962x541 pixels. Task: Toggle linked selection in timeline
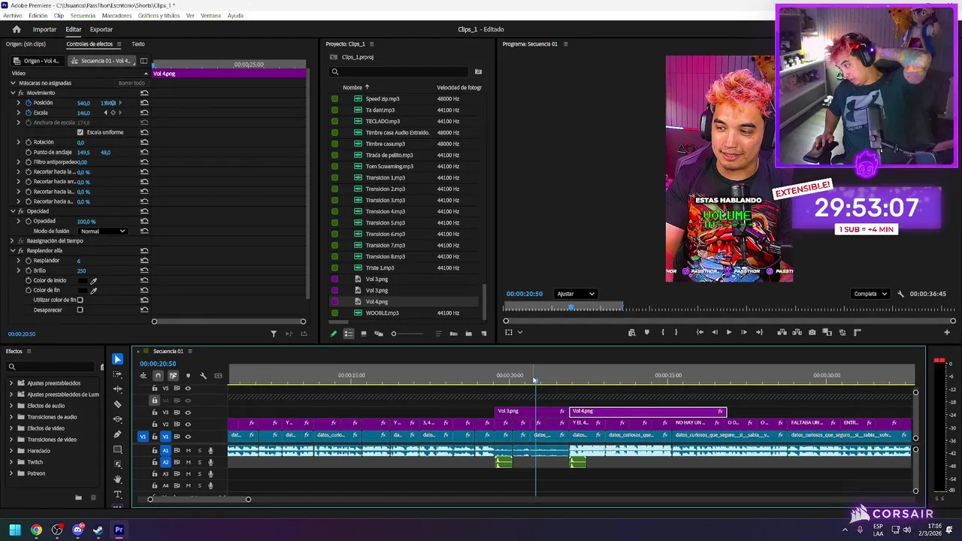(x=173, y=376)
